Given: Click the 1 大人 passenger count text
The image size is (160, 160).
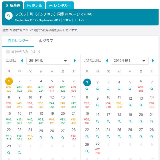Looking at the screenshot, I should coord(67,20).
